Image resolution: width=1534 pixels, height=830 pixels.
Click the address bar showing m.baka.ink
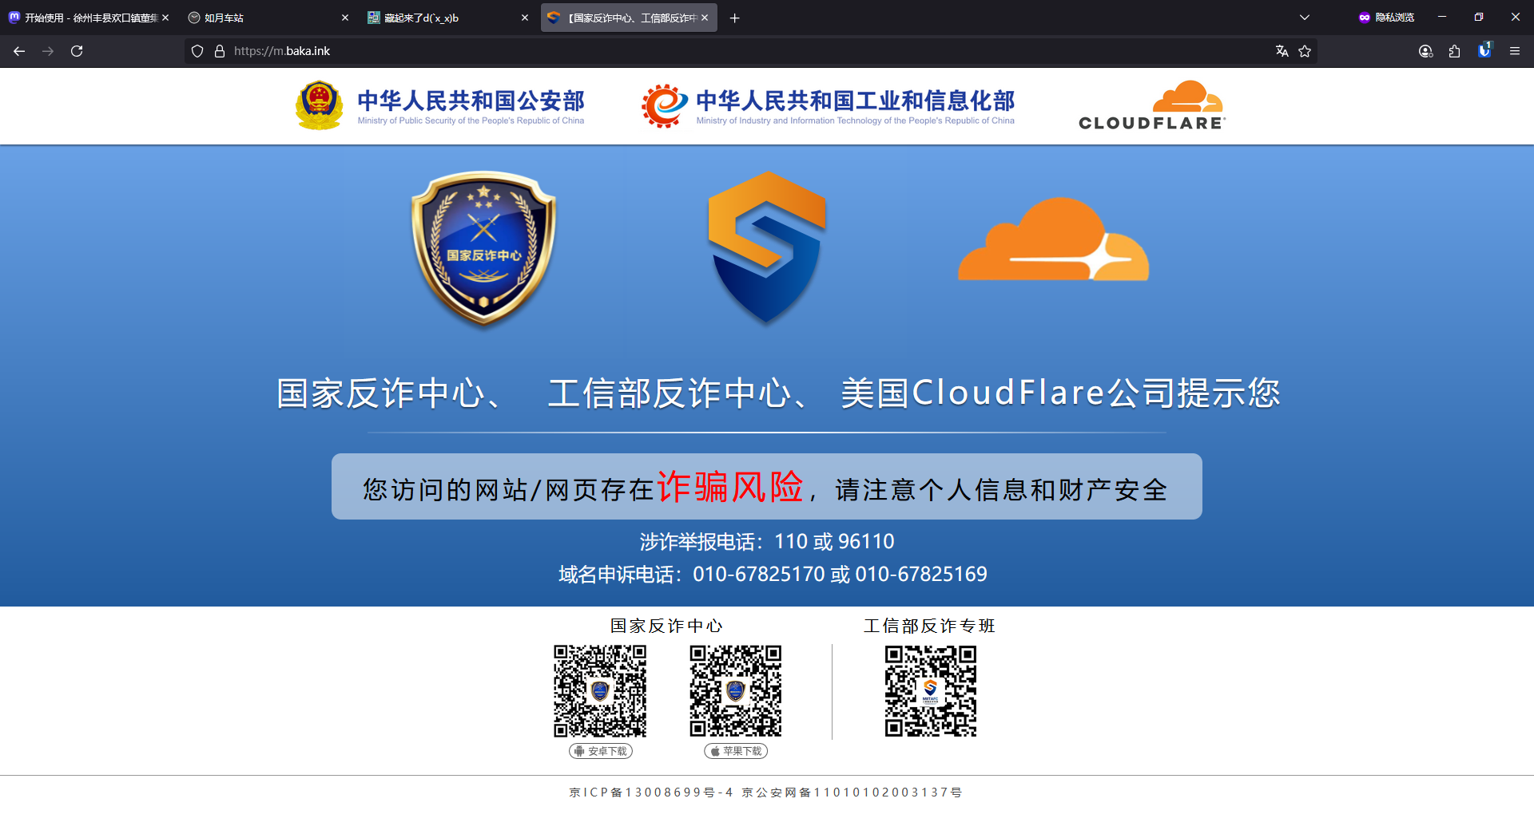tap(719, 51)
